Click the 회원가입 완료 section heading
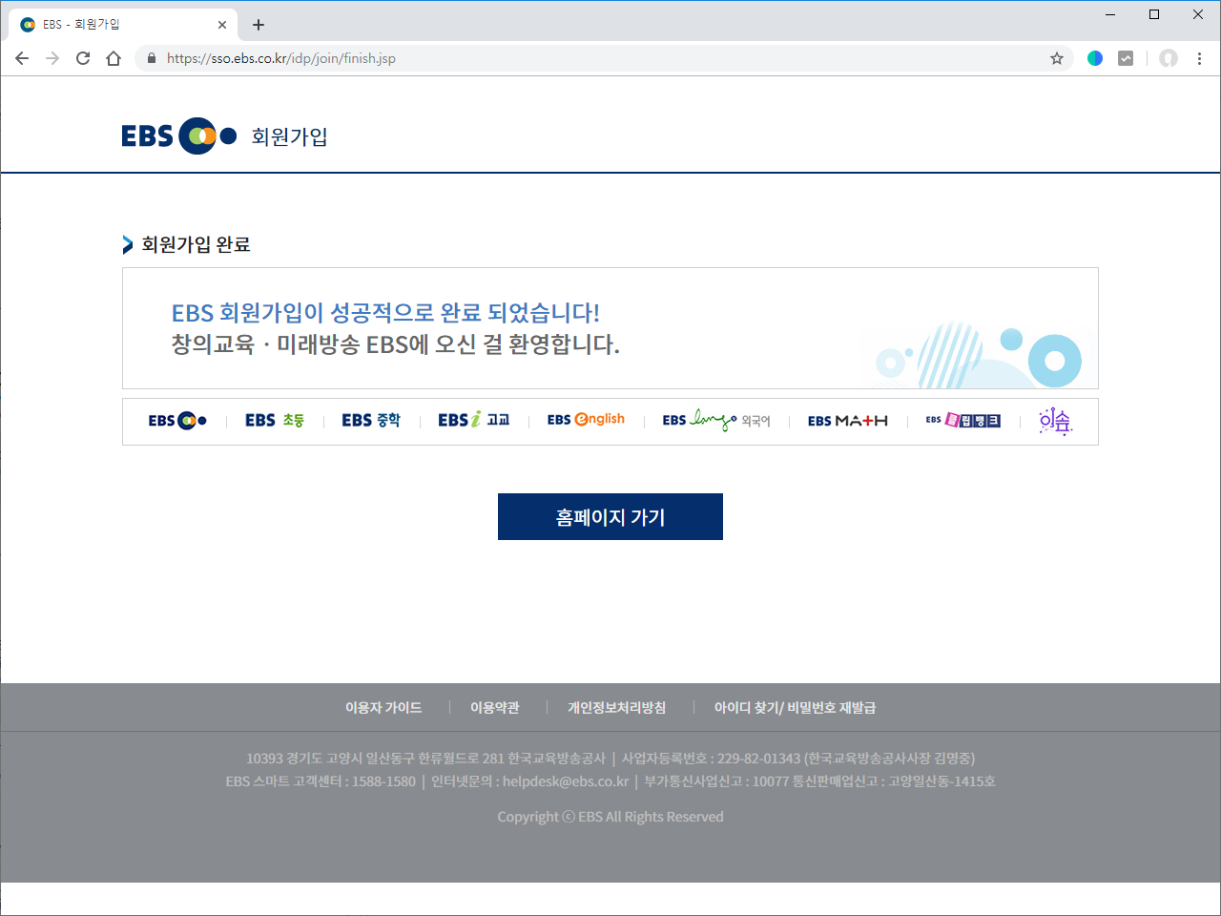The image size is (1221, 916). click(196, 244)
